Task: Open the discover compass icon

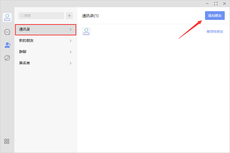Action: click(x=7, y=58)
